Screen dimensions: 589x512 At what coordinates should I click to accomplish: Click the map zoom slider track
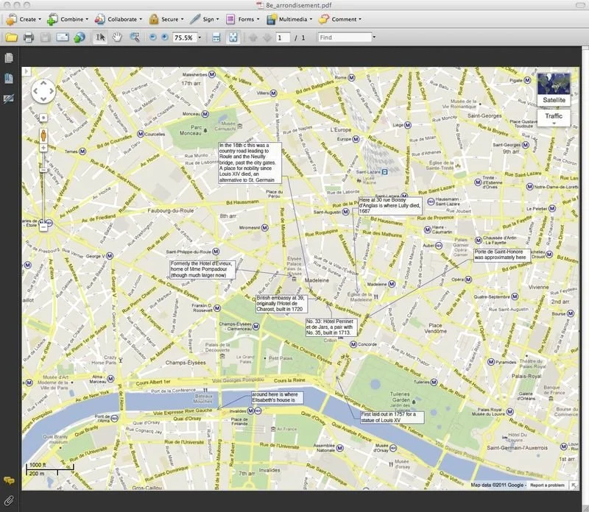(43, 187)
